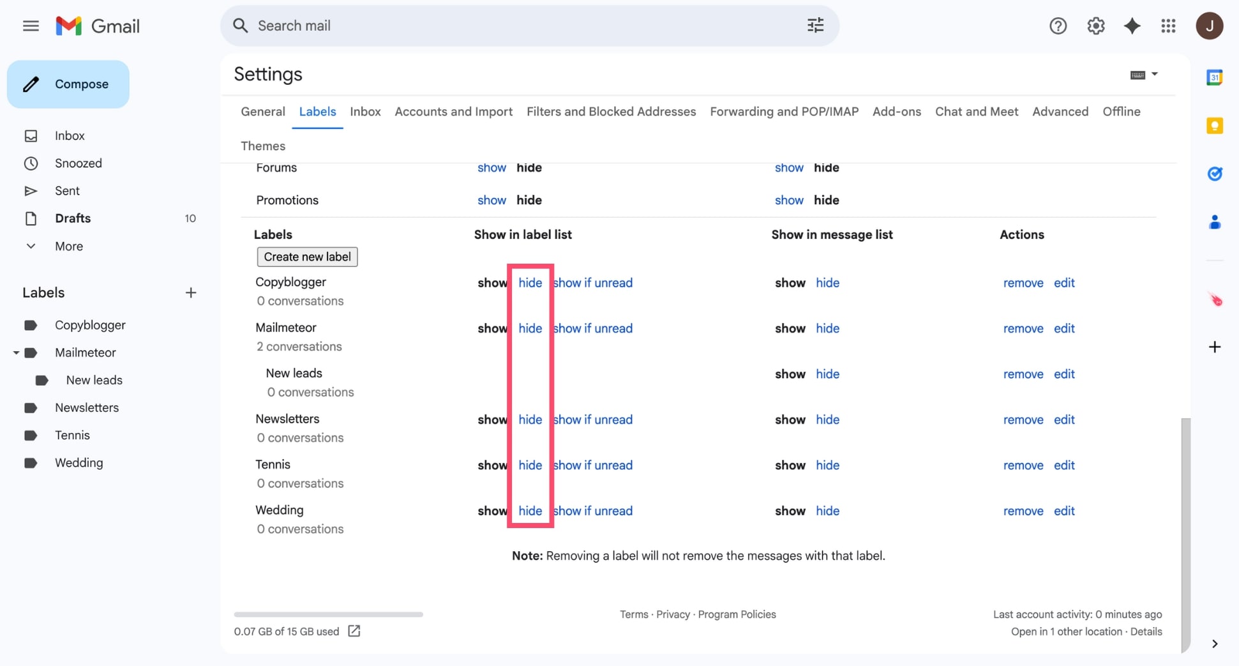Open the Advanced settings tab

[x=1060, y=111]
